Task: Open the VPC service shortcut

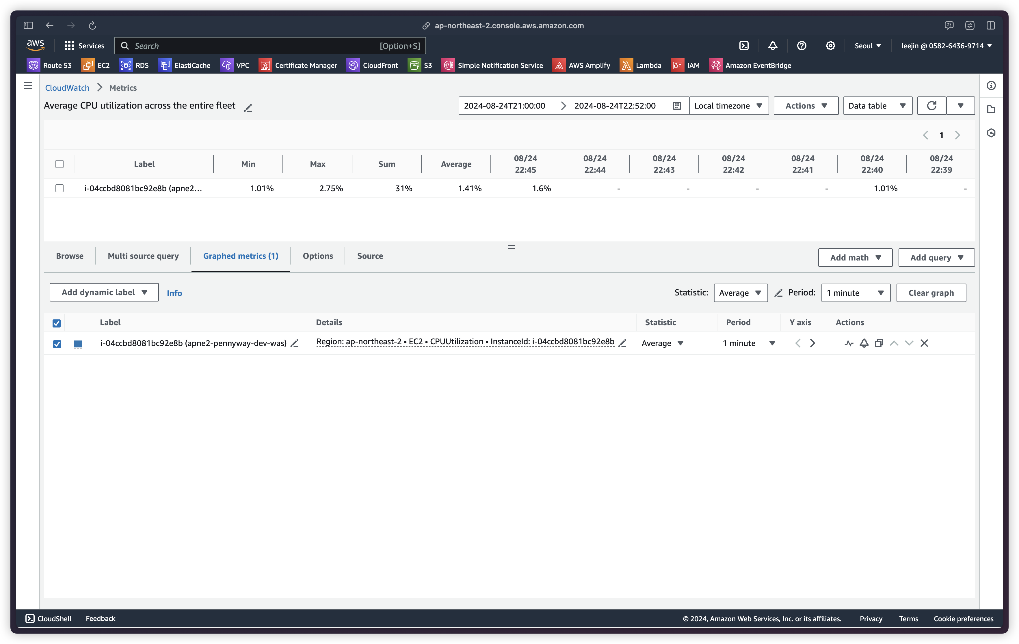Action: 235,65
